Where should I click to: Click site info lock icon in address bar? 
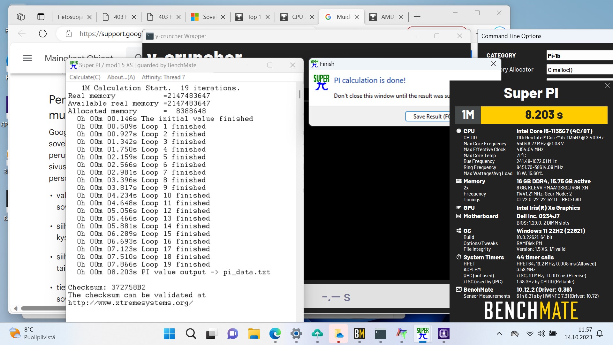(x=68, y=34)
